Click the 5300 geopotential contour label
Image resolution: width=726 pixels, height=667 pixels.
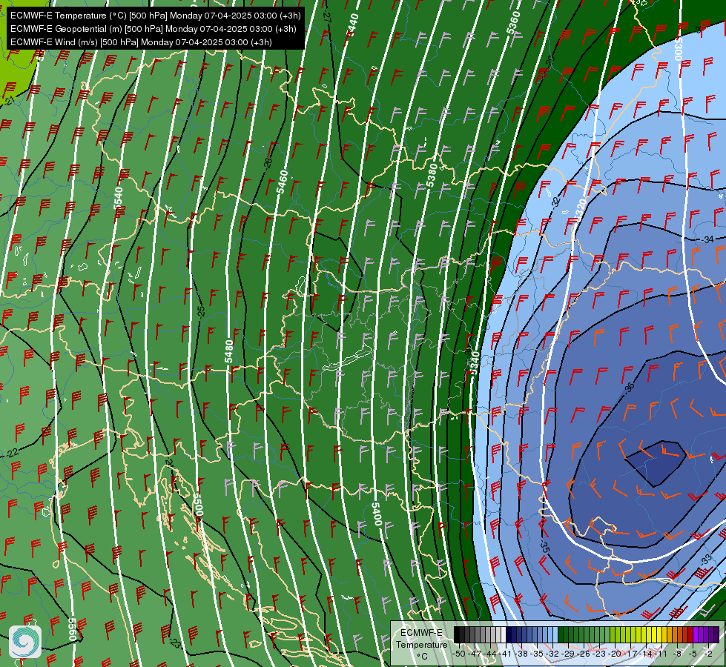[679, 50]
